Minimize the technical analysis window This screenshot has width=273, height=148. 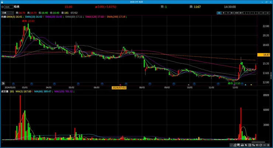click(x=262, y=2)
